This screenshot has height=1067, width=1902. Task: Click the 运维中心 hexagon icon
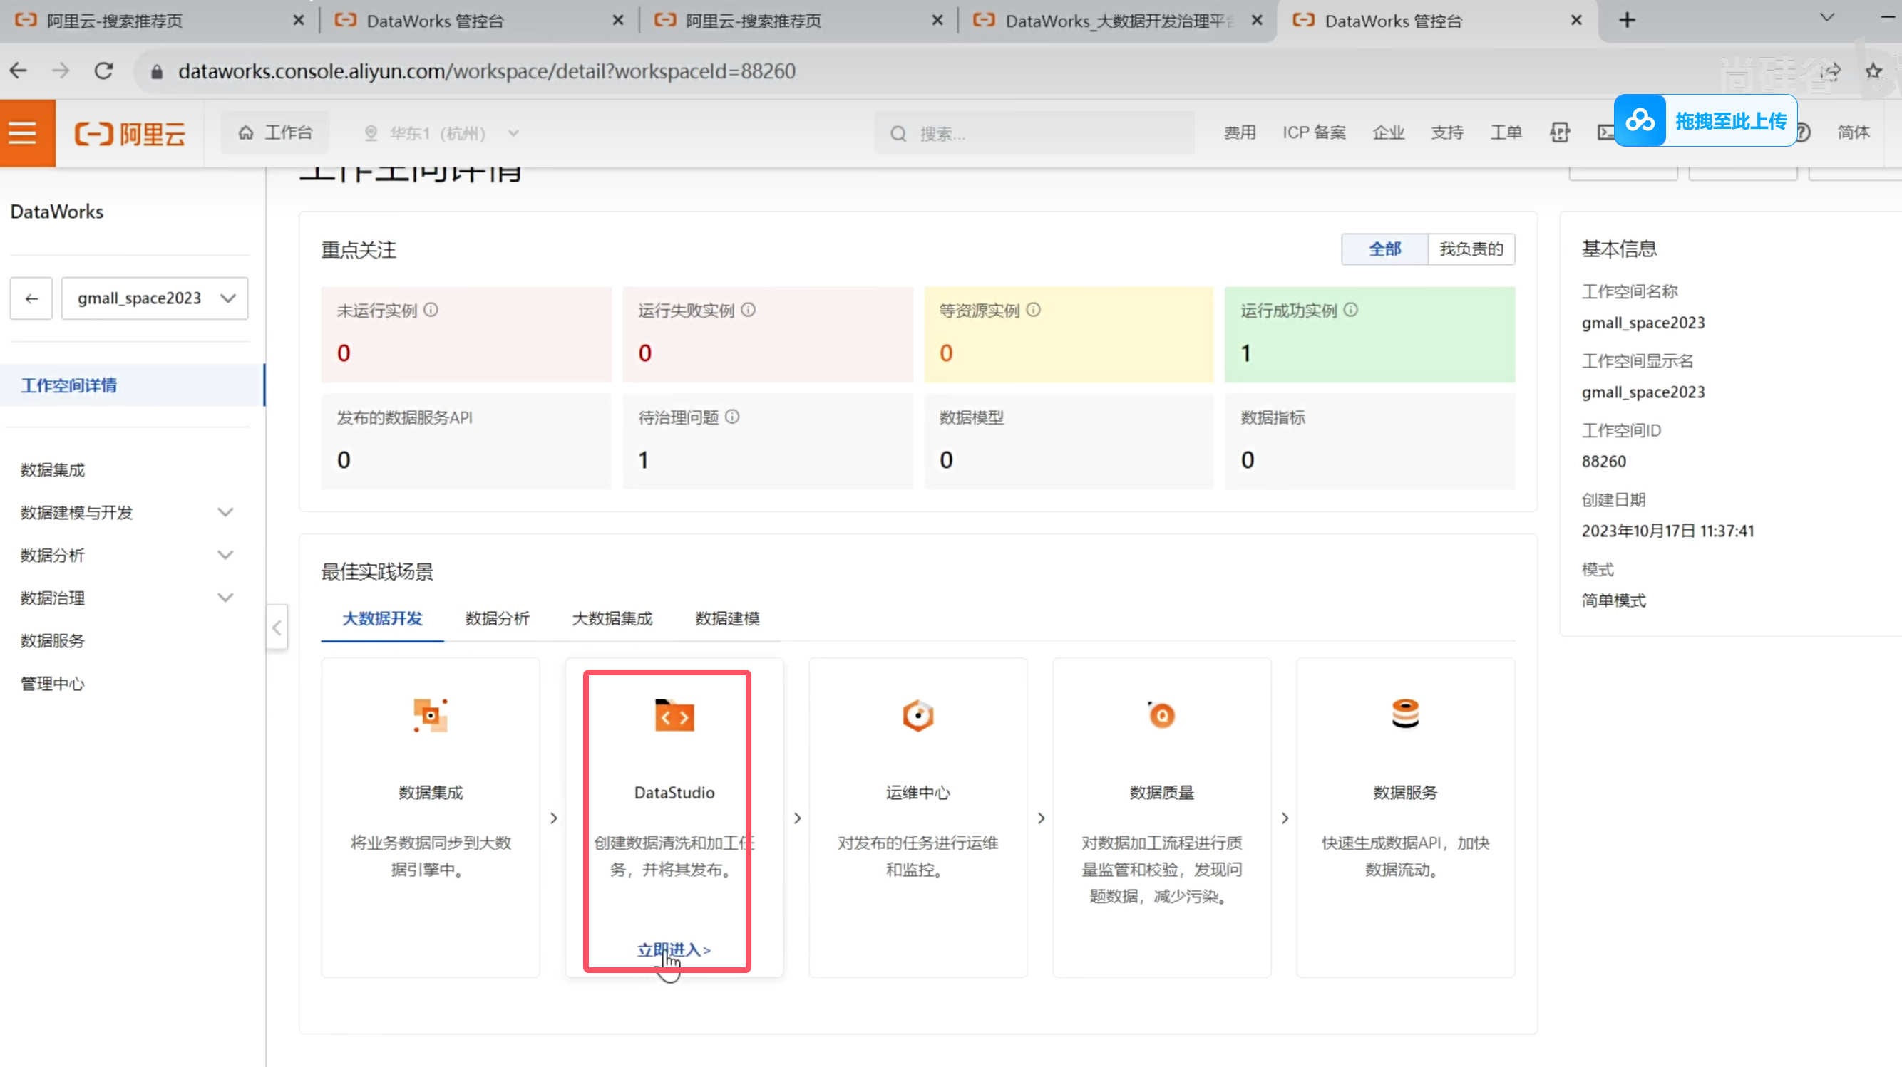(917, 715)
